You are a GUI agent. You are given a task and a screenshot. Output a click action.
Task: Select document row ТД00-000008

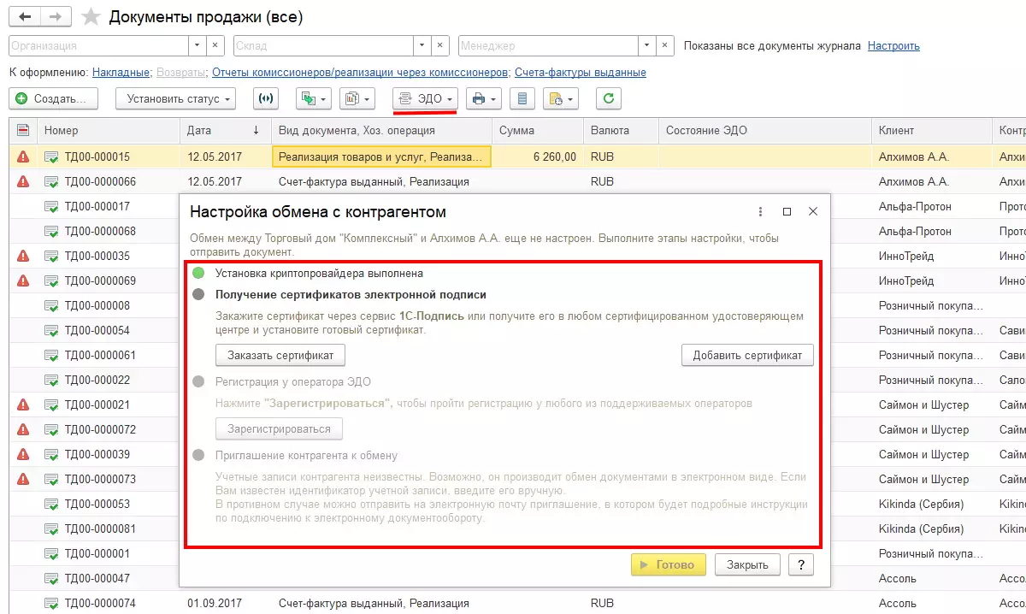pyautogui.click(x=97, y=305)
